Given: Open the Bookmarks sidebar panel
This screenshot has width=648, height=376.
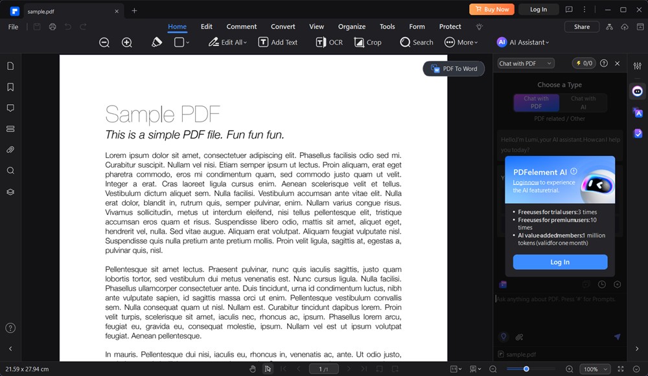Looking at the screenshot, I should point(10,87).
